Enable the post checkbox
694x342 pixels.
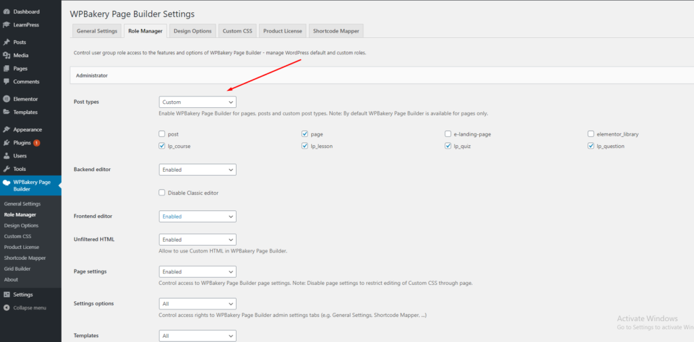coord(162,134)
